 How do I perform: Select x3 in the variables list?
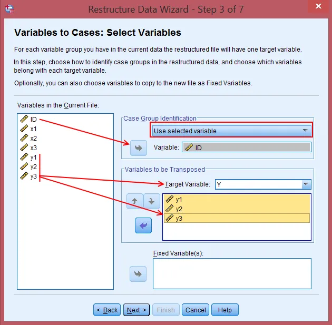[33, 148]
